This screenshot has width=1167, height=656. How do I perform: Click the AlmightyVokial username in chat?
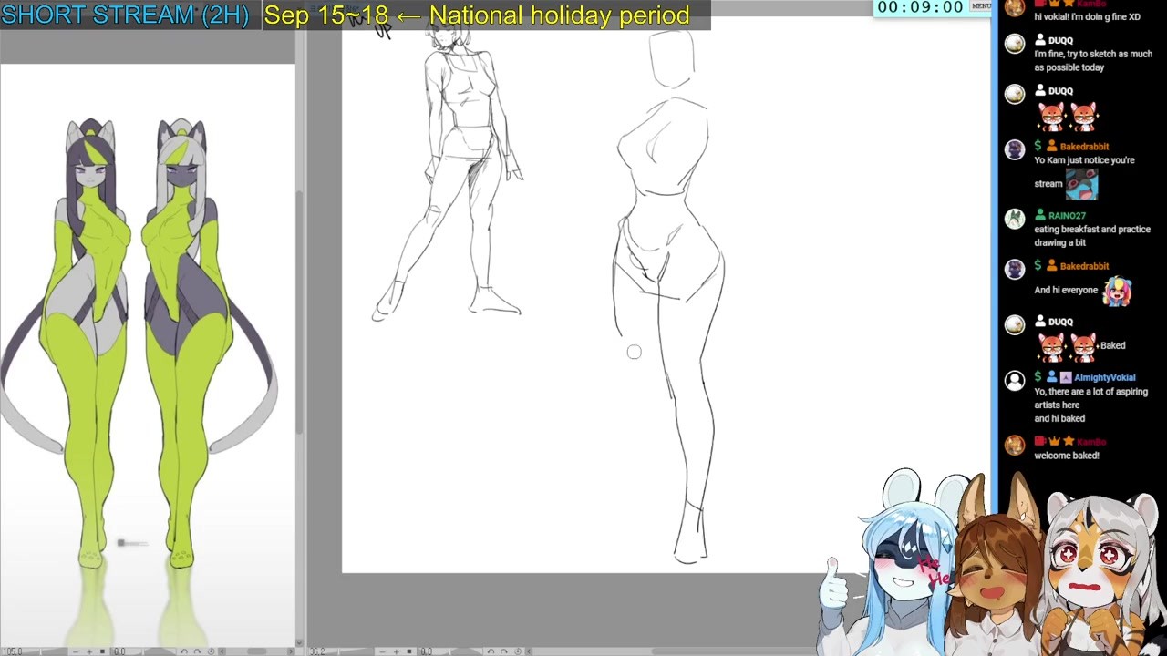1104,377
